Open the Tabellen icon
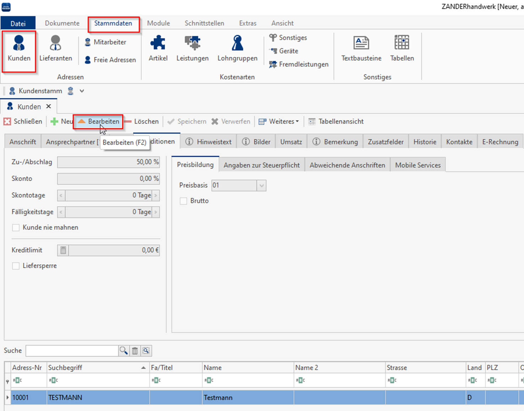The width and height of the screenshot is (524, 411). [402, 49]
